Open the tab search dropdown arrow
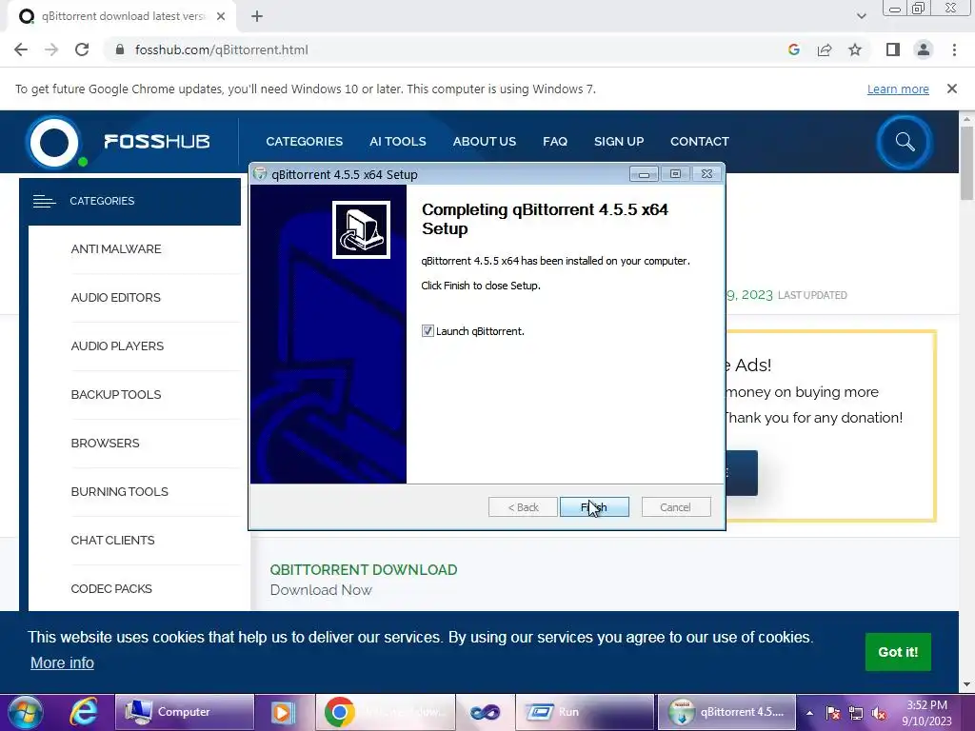 tap(861, 16)
